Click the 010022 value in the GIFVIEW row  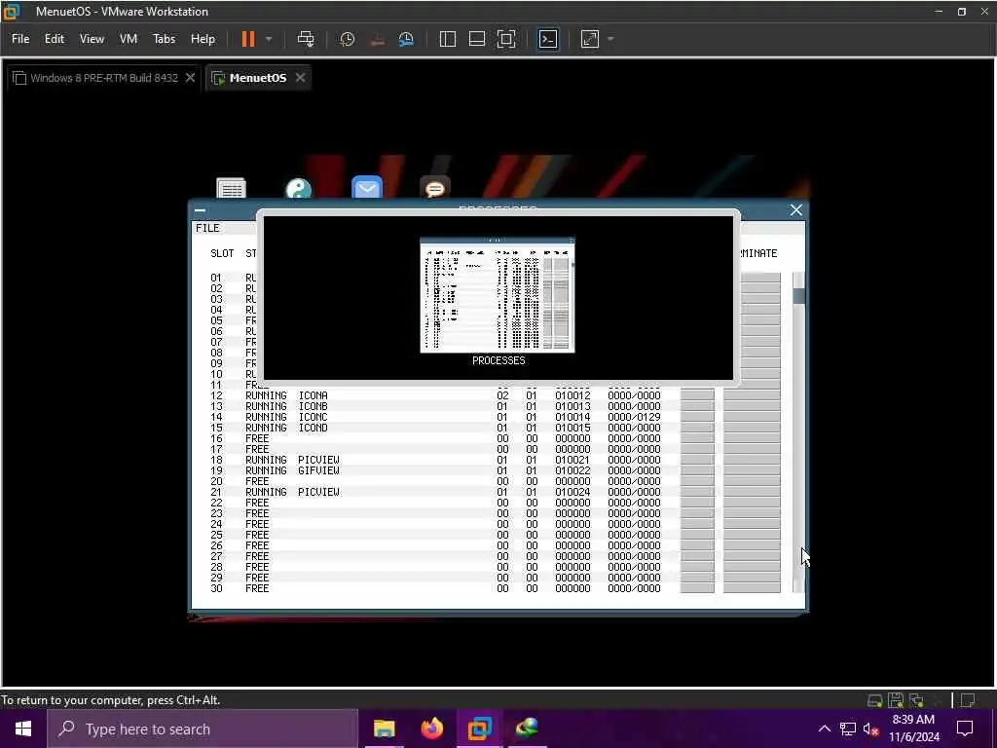[x=572, y=470]
